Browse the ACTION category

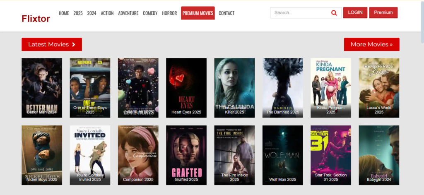click(x=107, y=13)
